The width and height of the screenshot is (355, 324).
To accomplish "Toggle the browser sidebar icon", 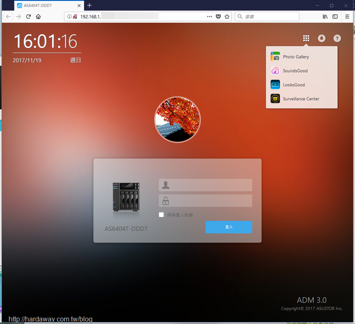I will 335,16.
